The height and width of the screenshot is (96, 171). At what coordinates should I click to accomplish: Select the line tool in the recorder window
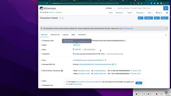169,93
